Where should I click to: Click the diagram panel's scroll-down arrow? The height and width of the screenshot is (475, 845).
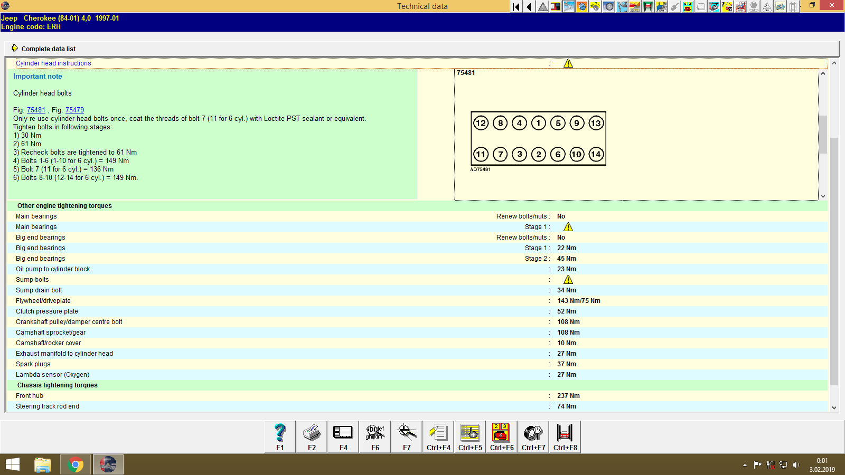(x=822, y=195)
